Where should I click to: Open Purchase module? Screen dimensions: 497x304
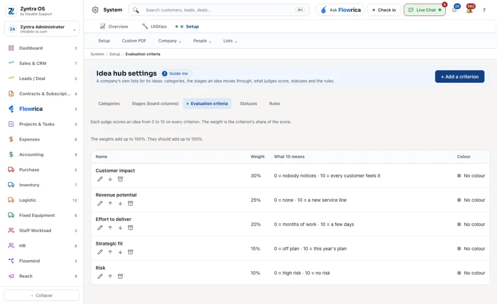point(42,170)
